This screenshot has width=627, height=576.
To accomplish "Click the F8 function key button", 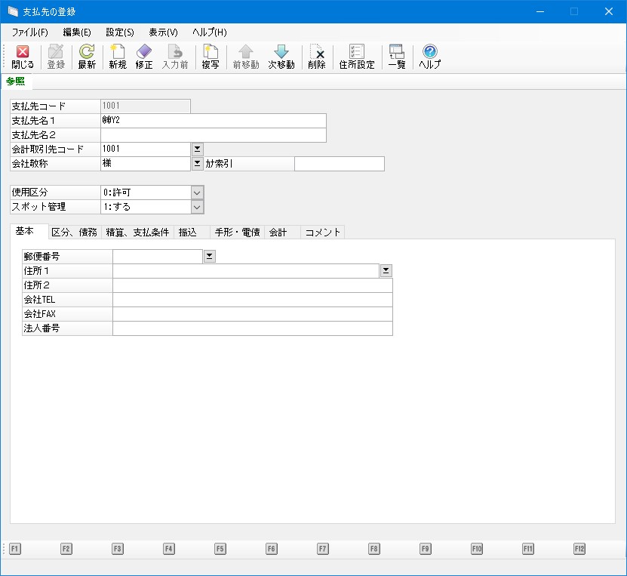I will 374,548.
